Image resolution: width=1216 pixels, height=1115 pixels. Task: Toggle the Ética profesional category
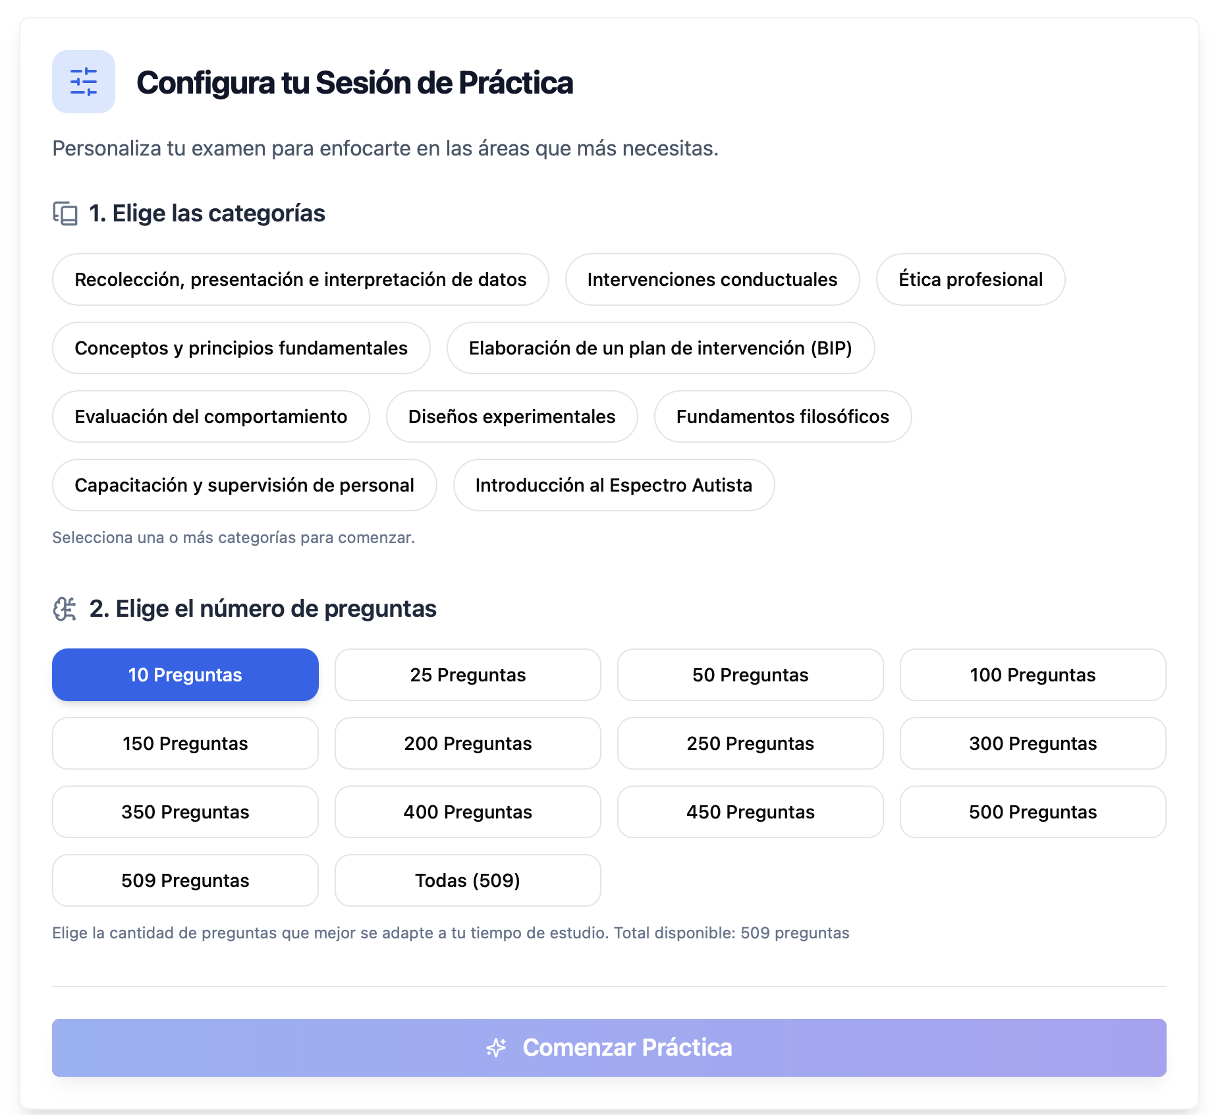[x=970, y=279]
